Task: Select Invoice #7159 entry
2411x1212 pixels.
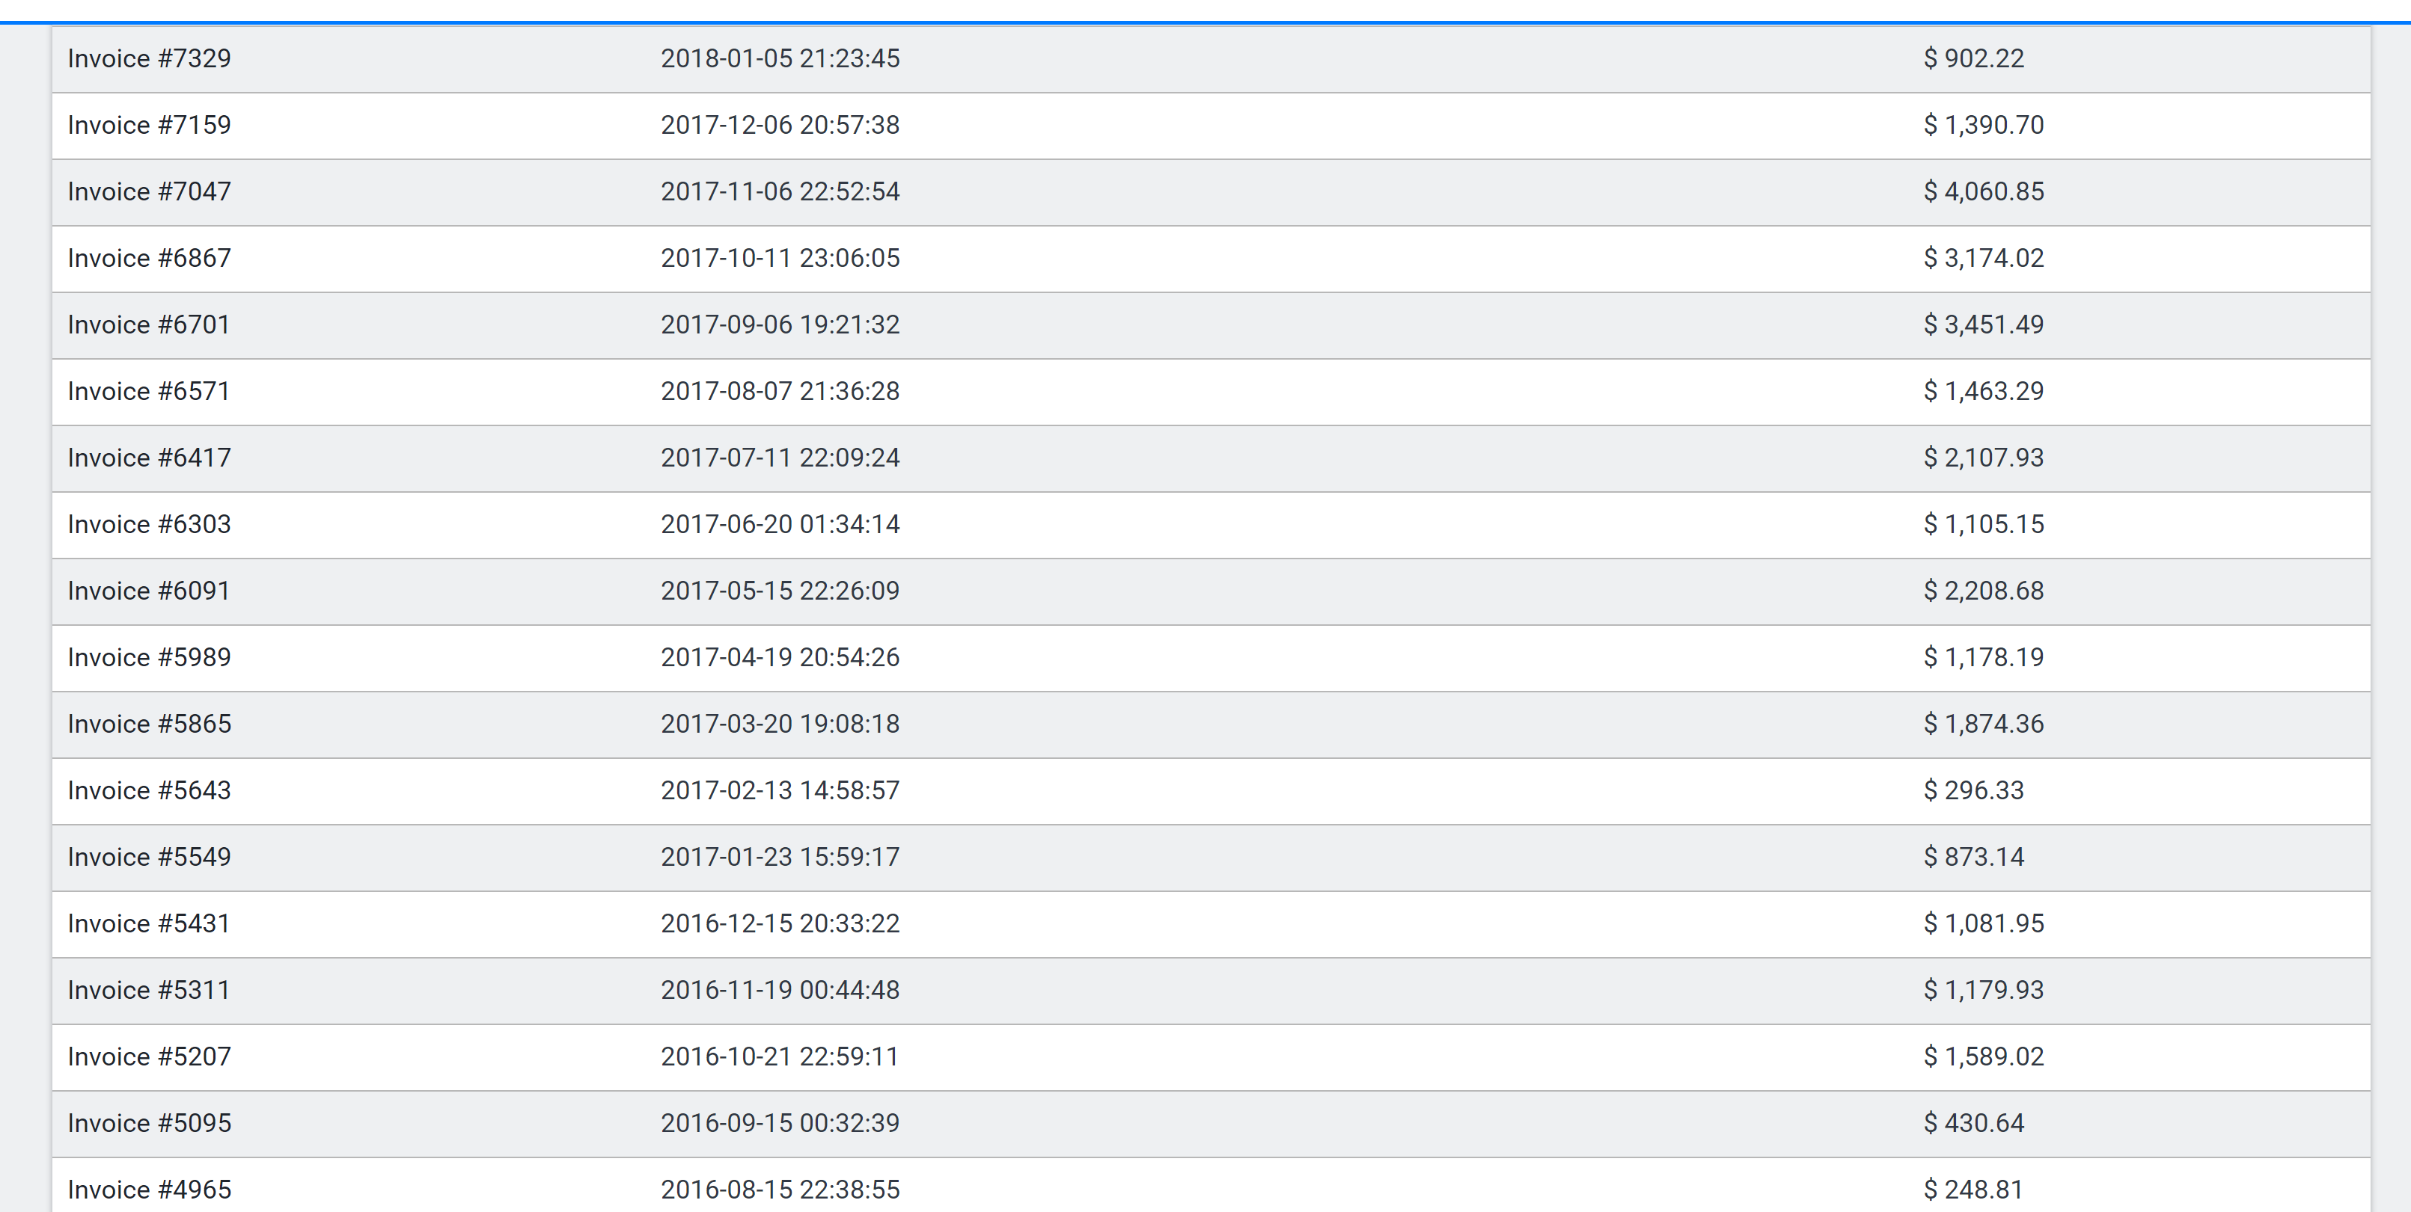Action: pyautogui.click(x=149, y=126)
